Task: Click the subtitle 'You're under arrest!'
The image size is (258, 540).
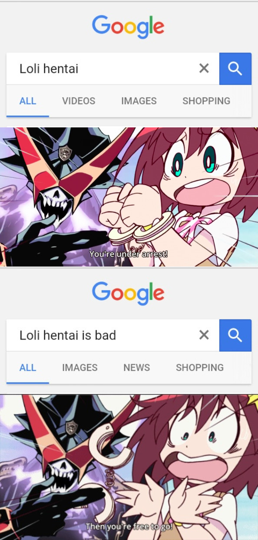Action: 129,254
